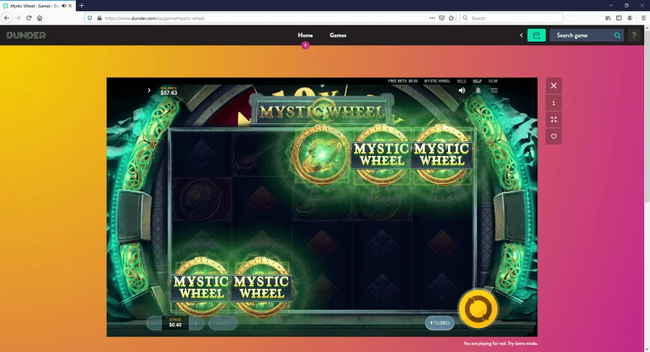Close the game with the X button
This screenshot has width=650, height=352.
click(x=554, y=86)
